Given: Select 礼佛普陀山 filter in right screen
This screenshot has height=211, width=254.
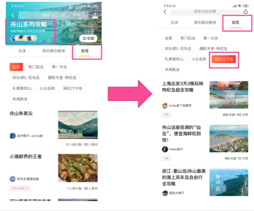Looking at the screenshot, I should [x=174, y=59].
